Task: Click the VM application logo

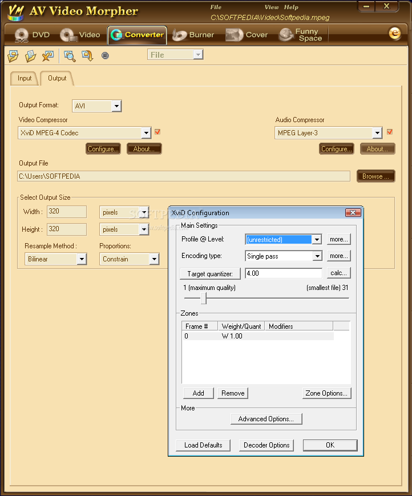Action: (x=16, y=13)
